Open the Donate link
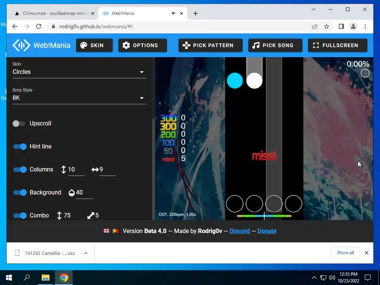 point(267,231)
